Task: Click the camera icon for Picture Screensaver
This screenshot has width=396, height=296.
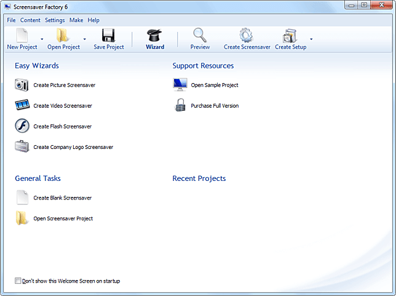Action: click(x=22, y=85)
